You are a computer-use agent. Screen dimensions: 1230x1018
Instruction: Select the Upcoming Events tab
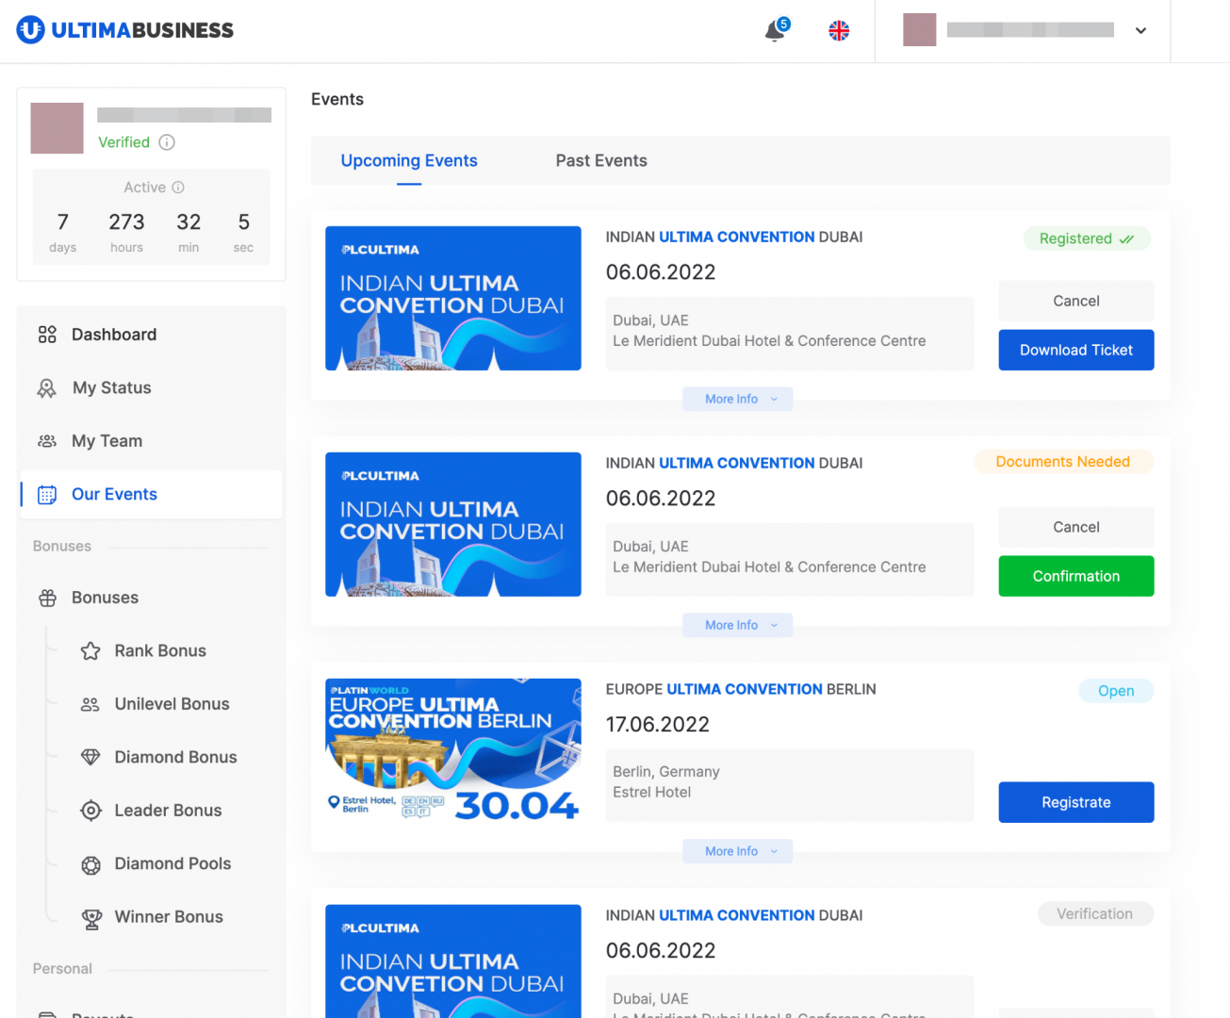coord(409,161)
